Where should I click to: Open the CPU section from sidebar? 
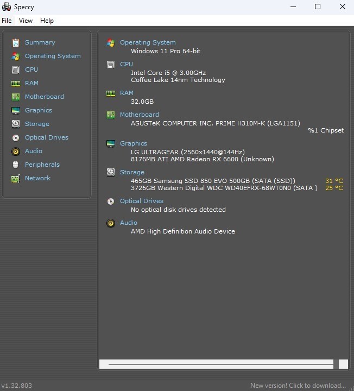[x=31, y=70]
